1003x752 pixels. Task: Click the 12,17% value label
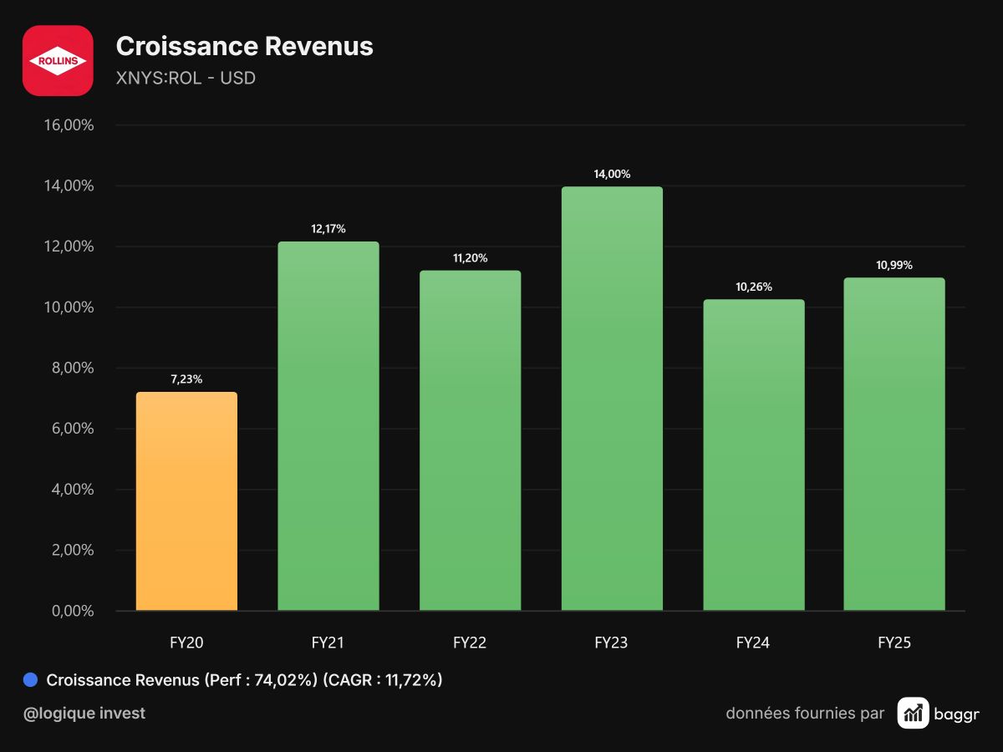328,229
